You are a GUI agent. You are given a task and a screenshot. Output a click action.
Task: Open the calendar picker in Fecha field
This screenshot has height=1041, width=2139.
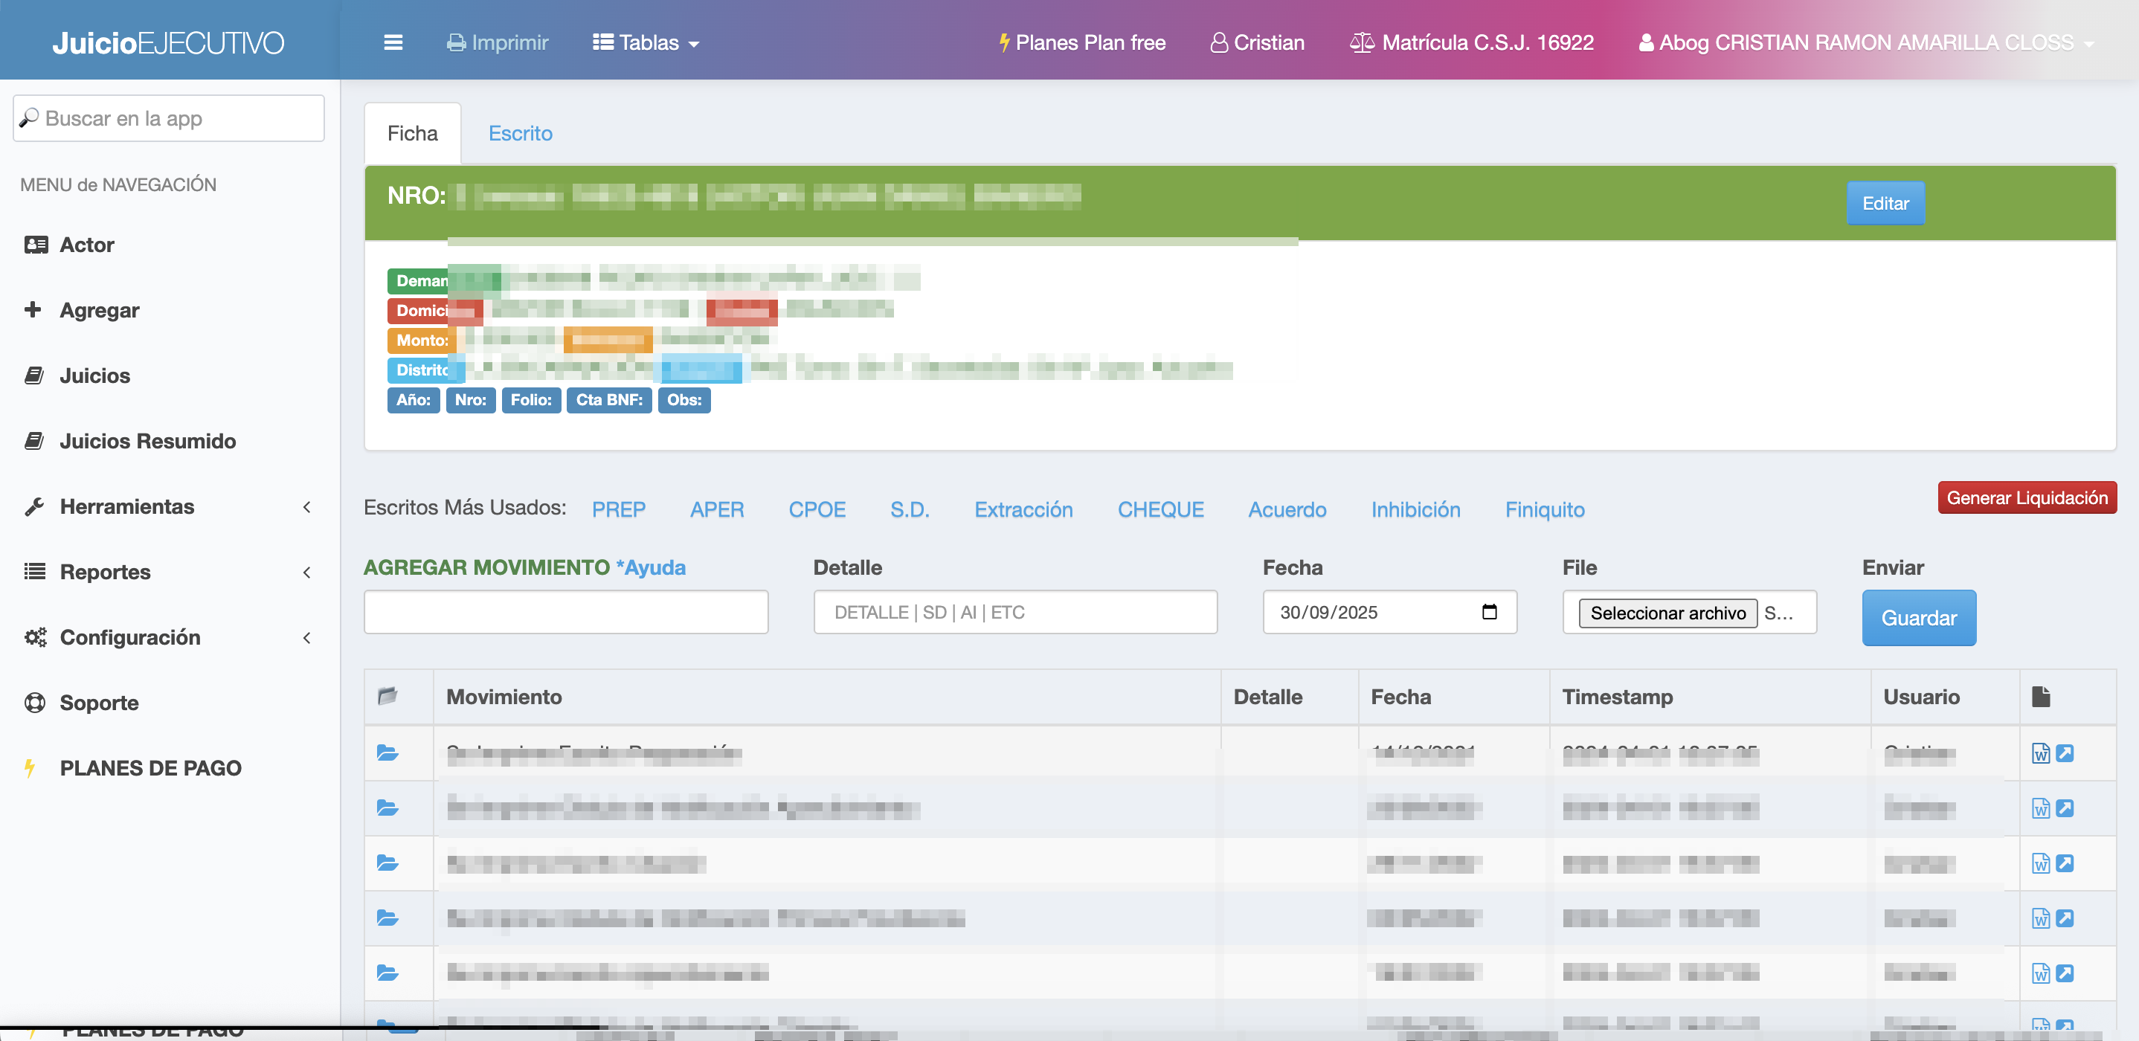tap(1489, 612)
